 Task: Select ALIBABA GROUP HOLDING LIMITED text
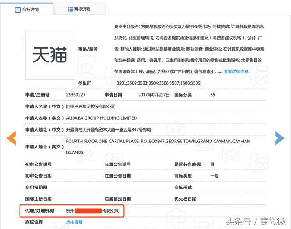[x=101, y=118]
